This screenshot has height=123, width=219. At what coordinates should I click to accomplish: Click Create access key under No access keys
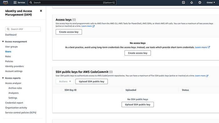pos(138,53)
